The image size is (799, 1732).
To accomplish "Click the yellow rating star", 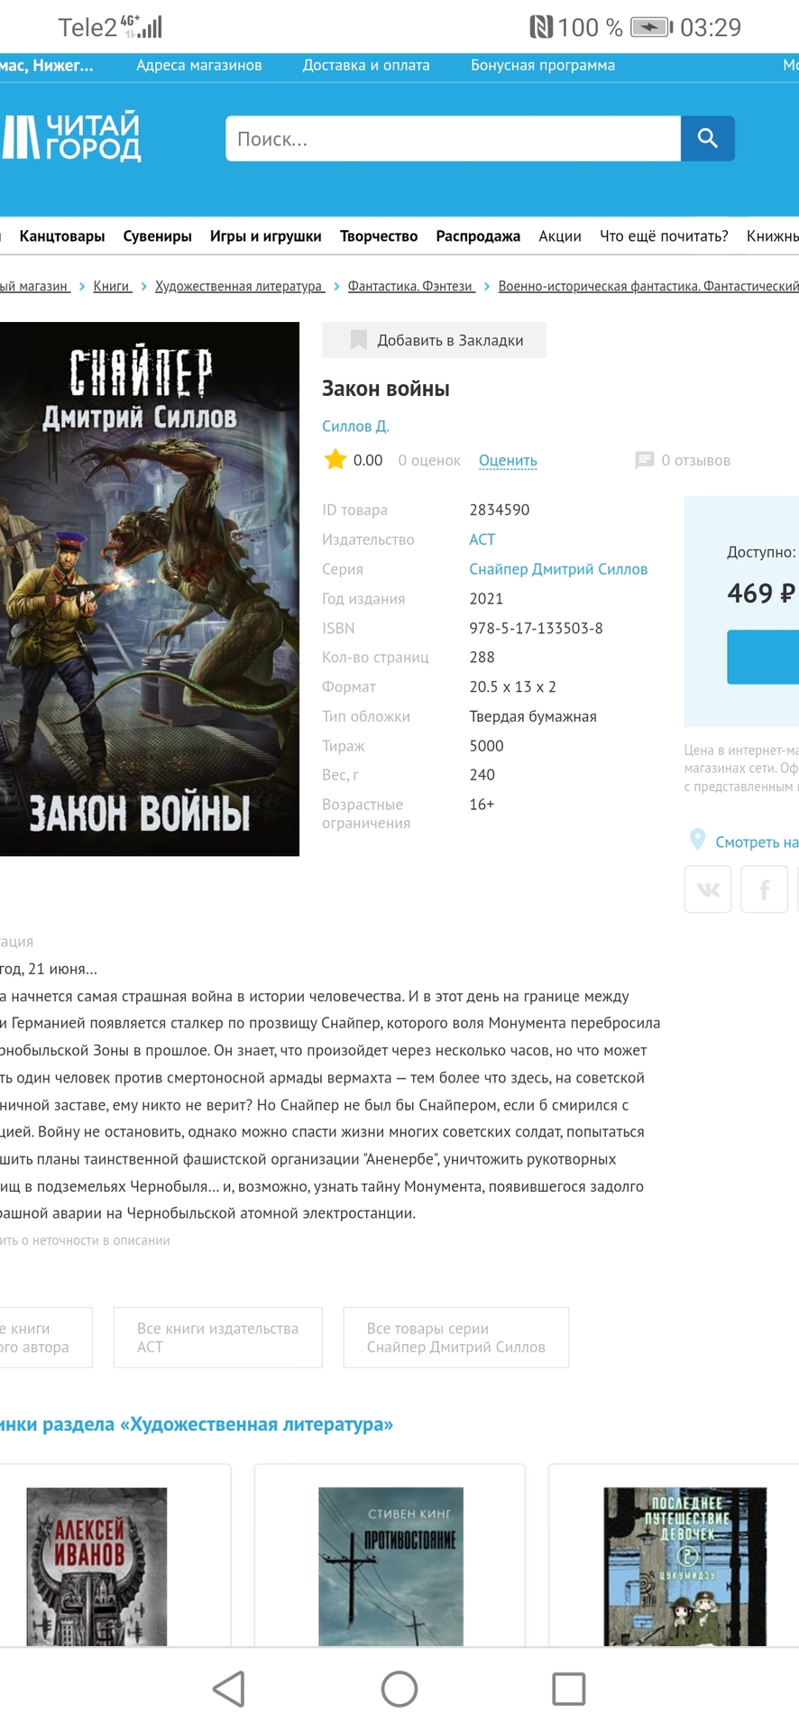I will pyautogui.click(x=335, y=460).
